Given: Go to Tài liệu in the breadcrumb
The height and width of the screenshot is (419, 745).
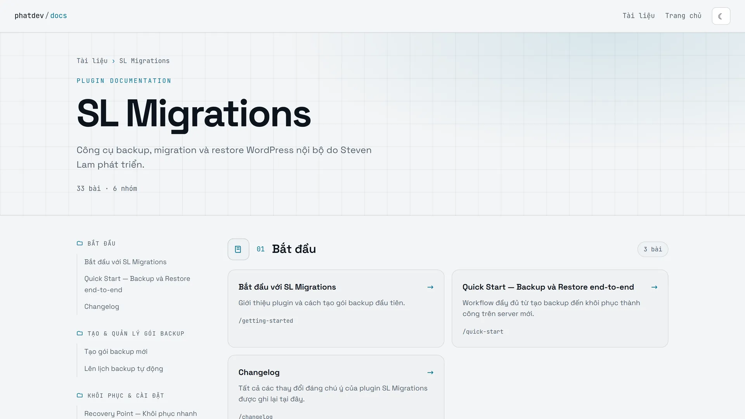Looking at the screenshot, I should pos(92,61).
